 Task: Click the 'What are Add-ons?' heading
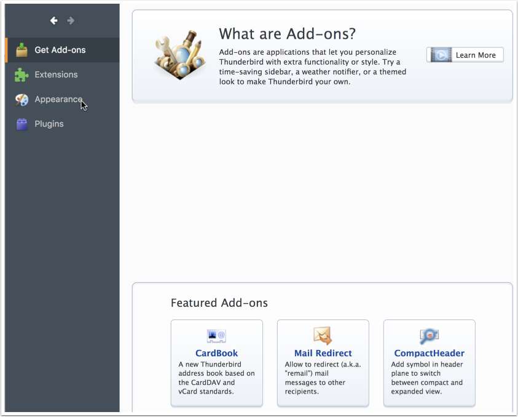(x=287, y=34)
